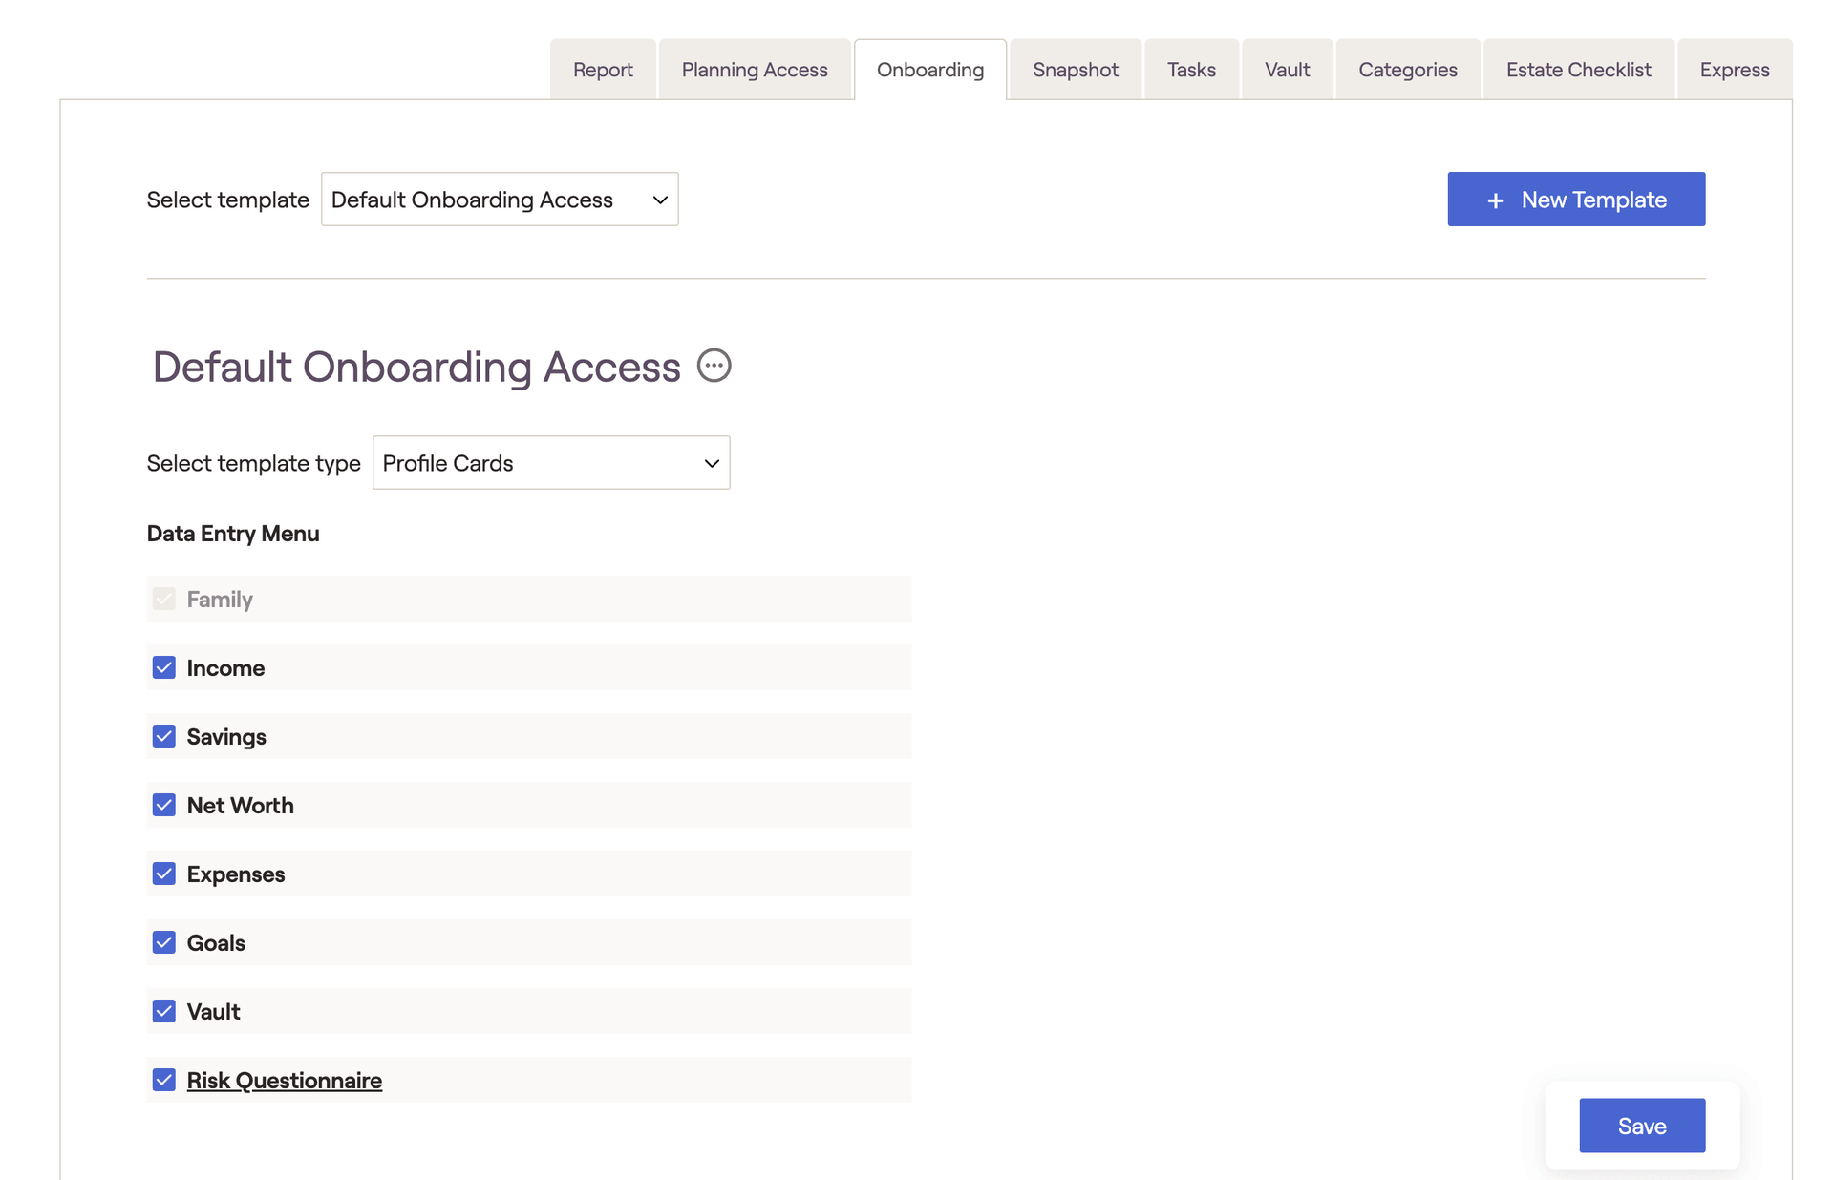Switch to the Express tab
Screen dimensions: 1834x1180
click(1734, 70)
